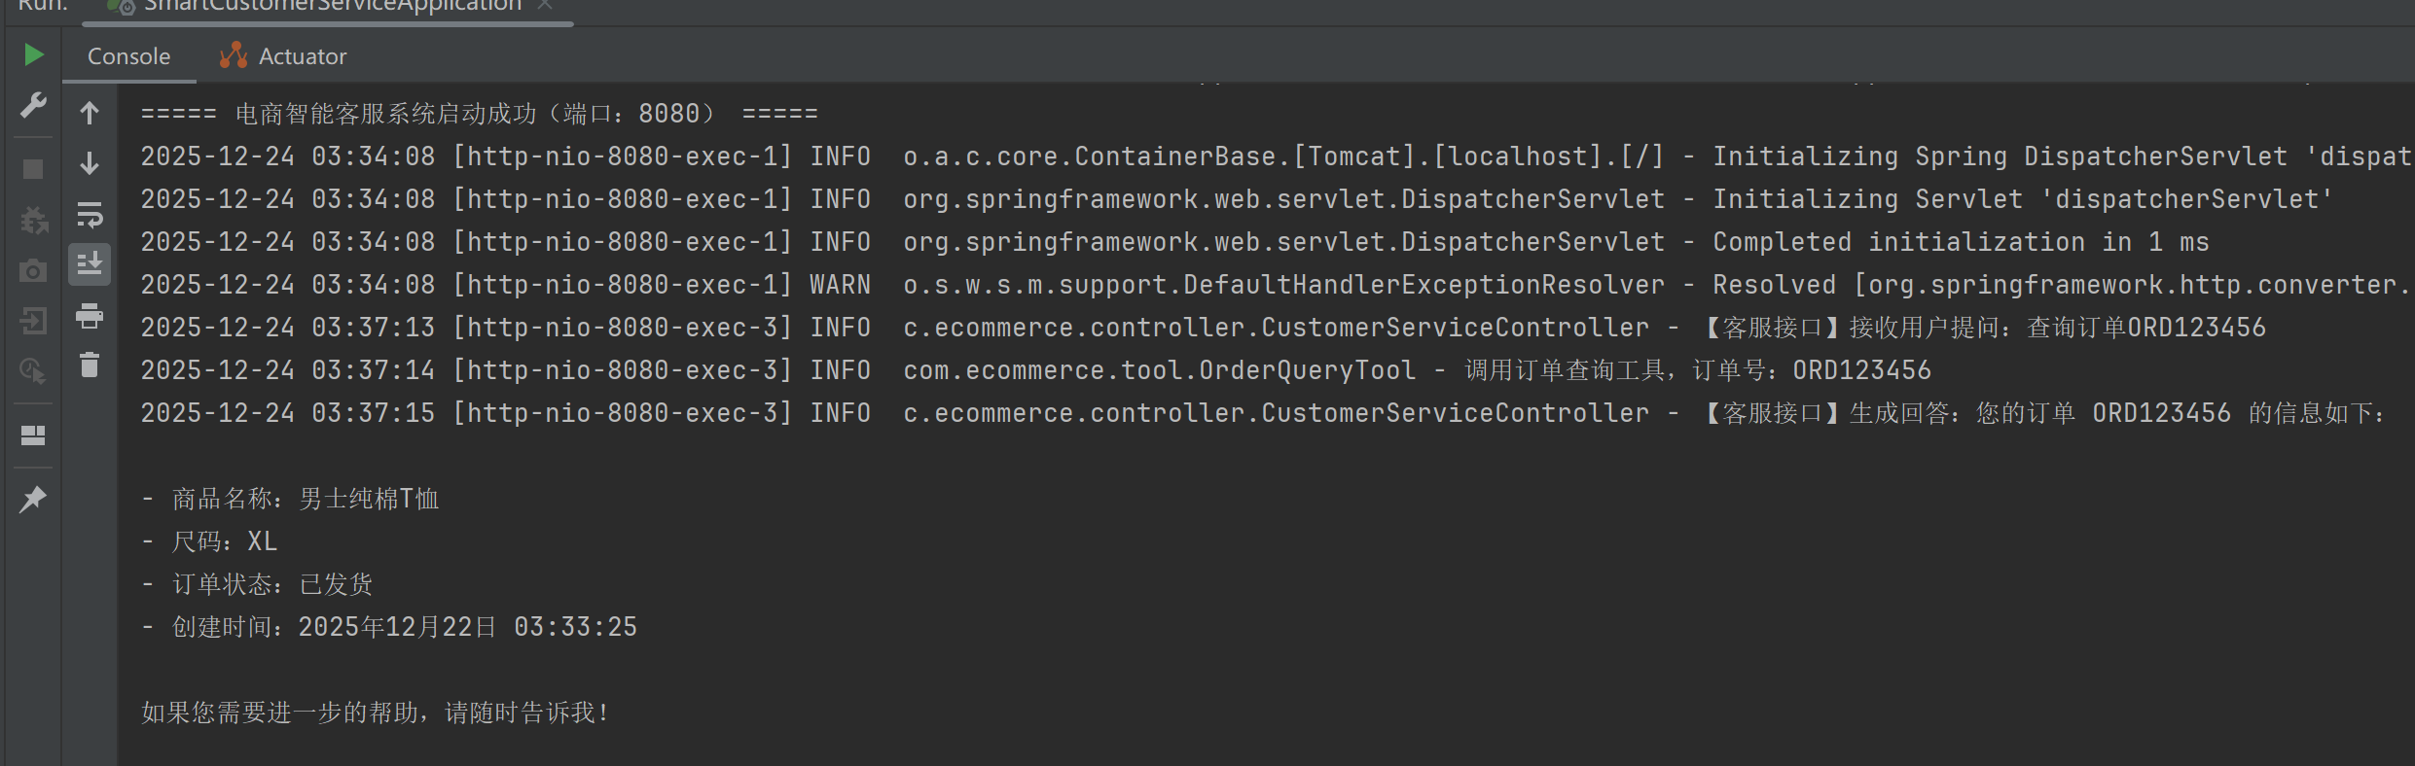Click the up arrow stack trace icon
This screenshot has height=766, width=2415.
tap(90, 114)
